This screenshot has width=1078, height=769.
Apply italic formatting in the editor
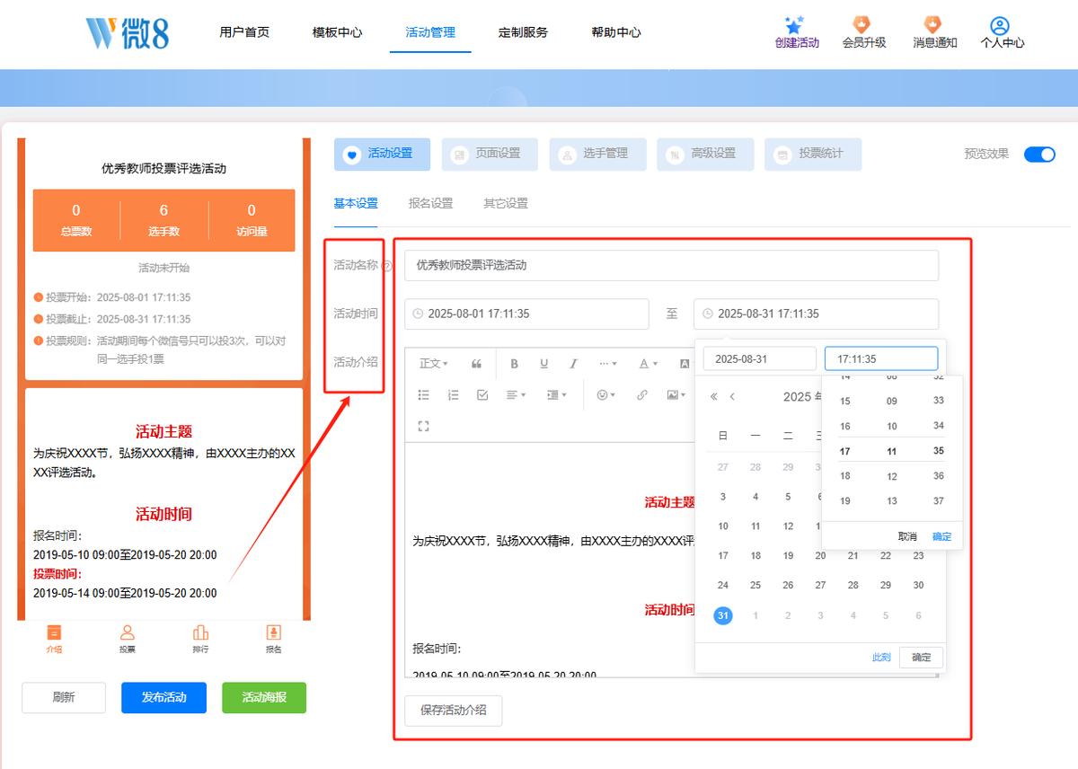[x=573, y=364]
